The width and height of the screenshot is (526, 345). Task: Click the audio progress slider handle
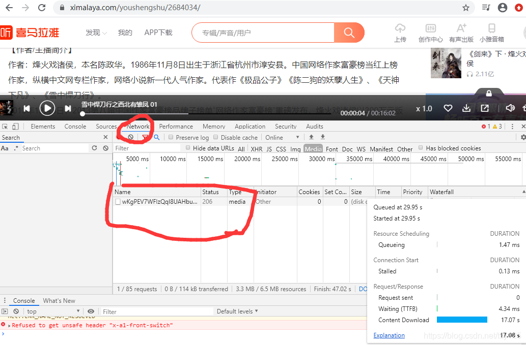coord(82,114)
